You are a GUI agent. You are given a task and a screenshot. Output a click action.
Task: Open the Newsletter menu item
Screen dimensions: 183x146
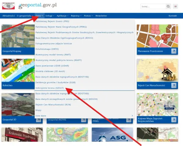(101, 16)
